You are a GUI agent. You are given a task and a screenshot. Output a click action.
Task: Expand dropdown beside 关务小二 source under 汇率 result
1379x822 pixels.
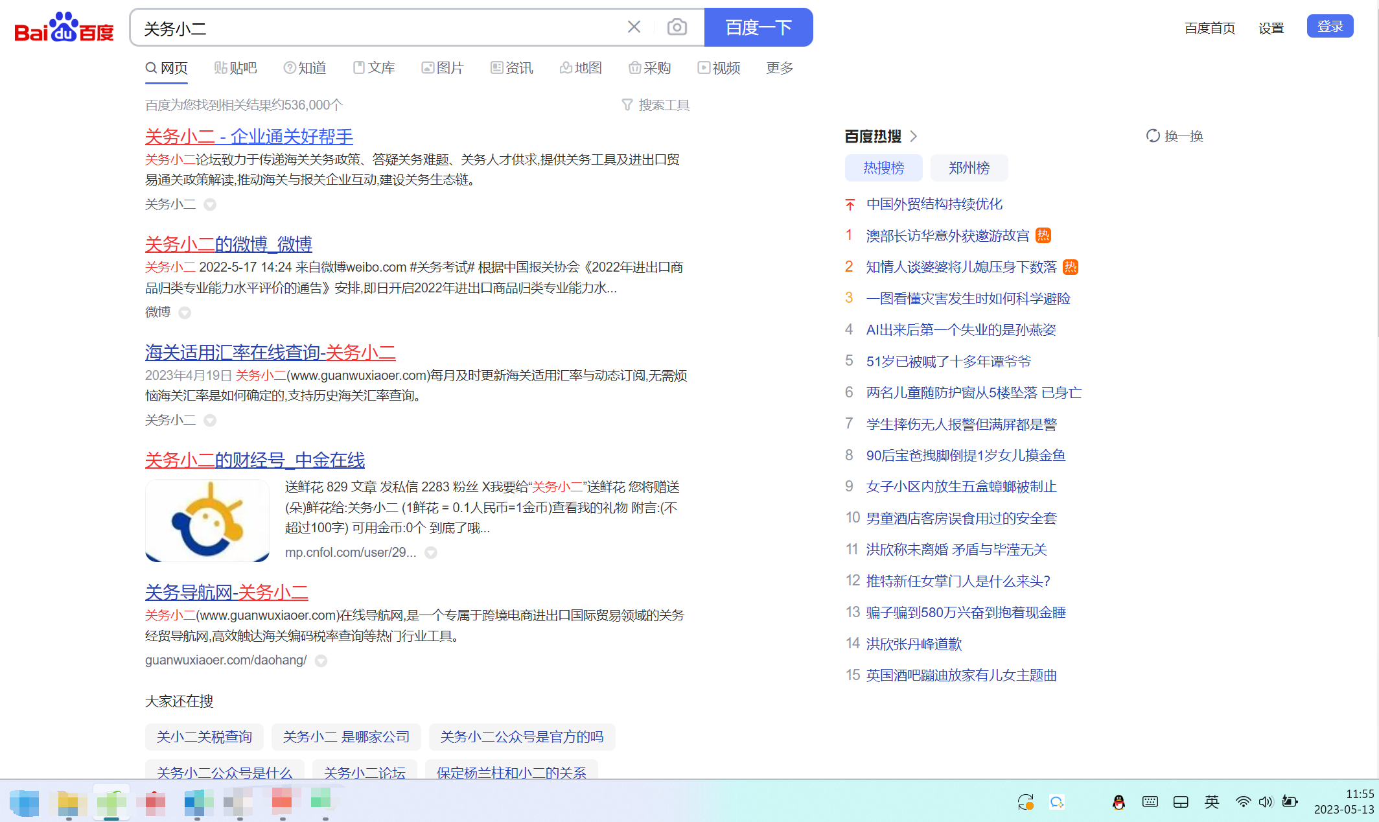[x=210, y=420]
